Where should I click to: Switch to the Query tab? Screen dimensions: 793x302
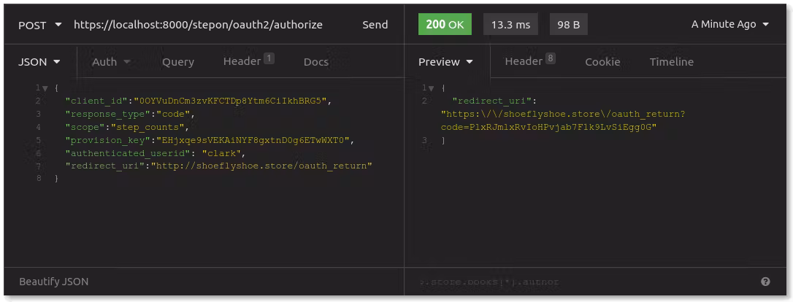tap(178, 62)
